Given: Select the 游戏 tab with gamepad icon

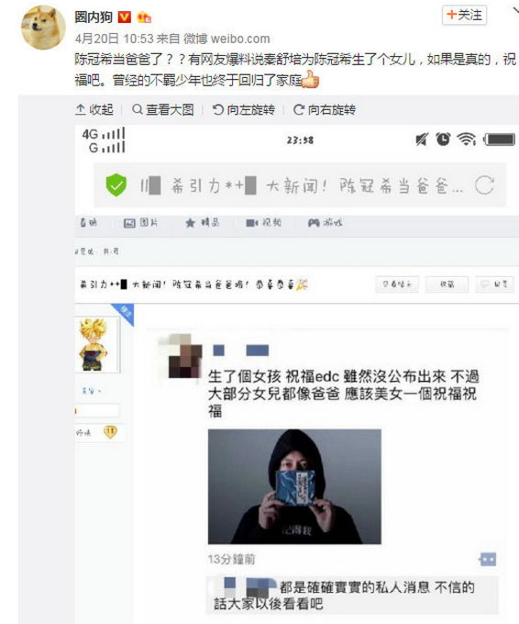Looking at the screenshot, I should (325, 222).
